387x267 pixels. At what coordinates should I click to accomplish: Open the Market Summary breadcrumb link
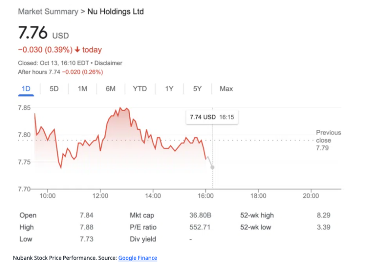pos(48,12)
